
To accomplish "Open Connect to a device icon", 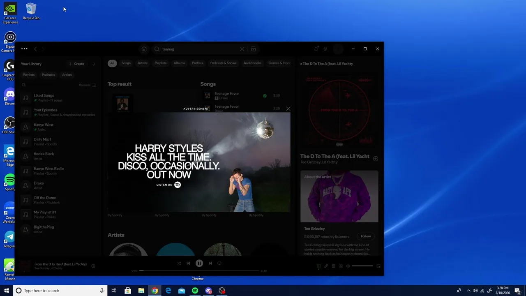I will point(341,266).
